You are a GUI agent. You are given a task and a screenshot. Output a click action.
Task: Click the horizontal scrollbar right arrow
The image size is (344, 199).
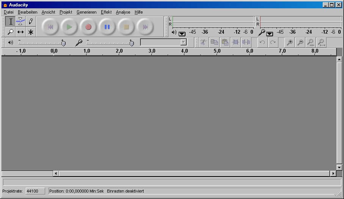pos(333,174)
